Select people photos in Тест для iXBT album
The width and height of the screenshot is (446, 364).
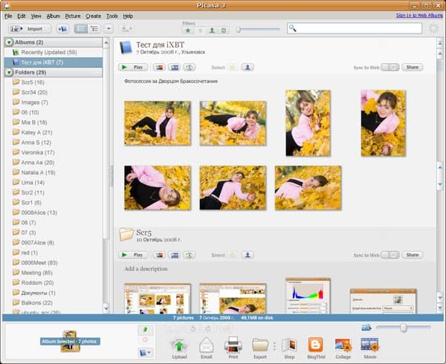pos(248,68)
